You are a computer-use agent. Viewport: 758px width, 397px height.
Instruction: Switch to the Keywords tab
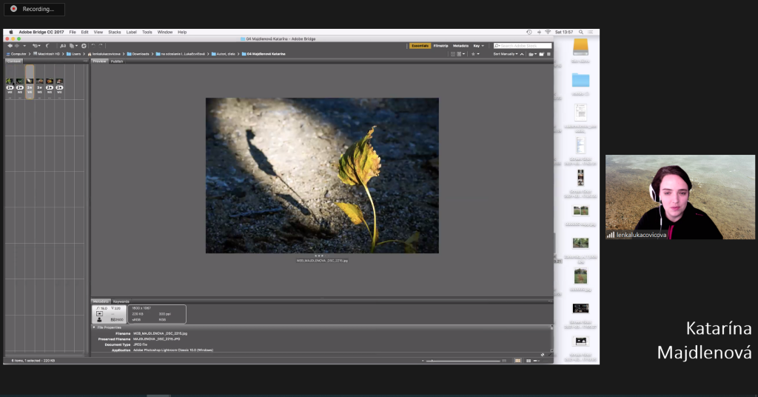(x=121, y=301)
